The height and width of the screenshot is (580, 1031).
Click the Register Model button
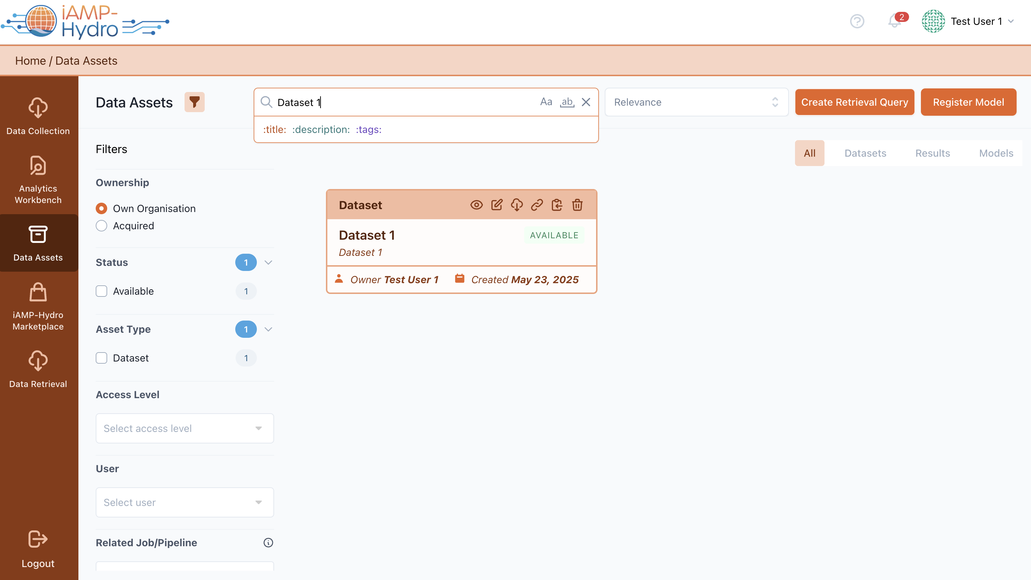[968, 102]
